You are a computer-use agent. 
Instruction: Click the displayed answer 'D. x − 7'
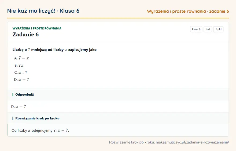coord(19,107)
